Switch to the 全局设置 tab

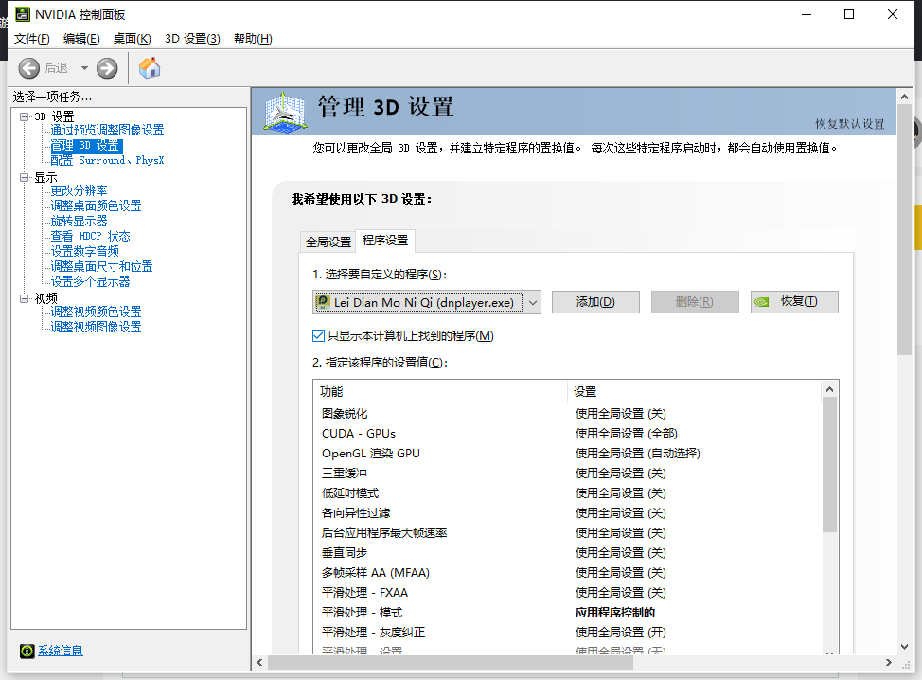point(328,242)
